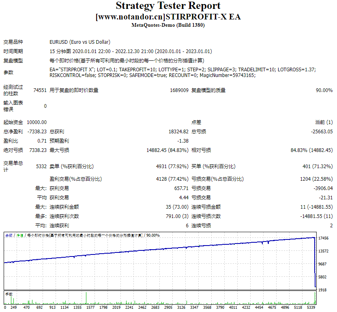Click the 盈利比 profit factor label
Screen dimensions: 337x312
point(11,141)
